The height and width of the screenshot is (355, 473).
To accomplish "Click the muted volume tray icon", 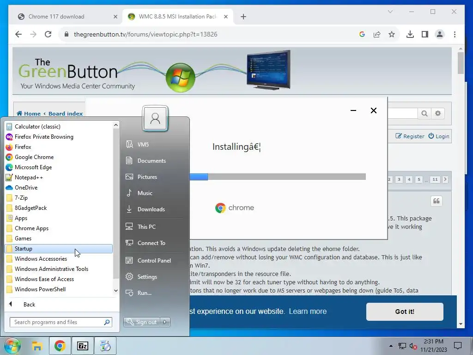I will [413, 346].
